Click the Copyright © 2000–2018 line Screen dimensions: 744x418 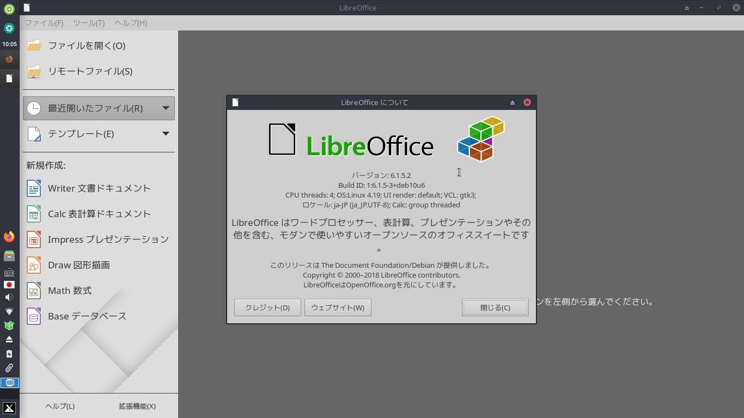pyautogui.click(x=381, y=275)
